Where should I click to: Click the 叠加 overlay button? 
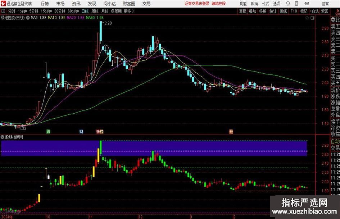coord(253,11)
